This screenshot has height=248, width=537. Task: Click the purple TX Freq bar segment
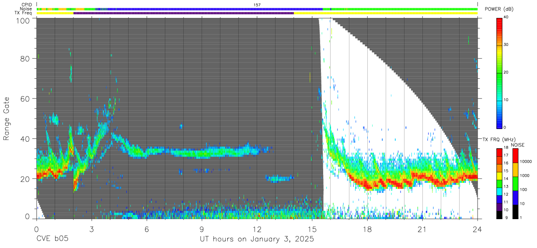tap(184, 13)
